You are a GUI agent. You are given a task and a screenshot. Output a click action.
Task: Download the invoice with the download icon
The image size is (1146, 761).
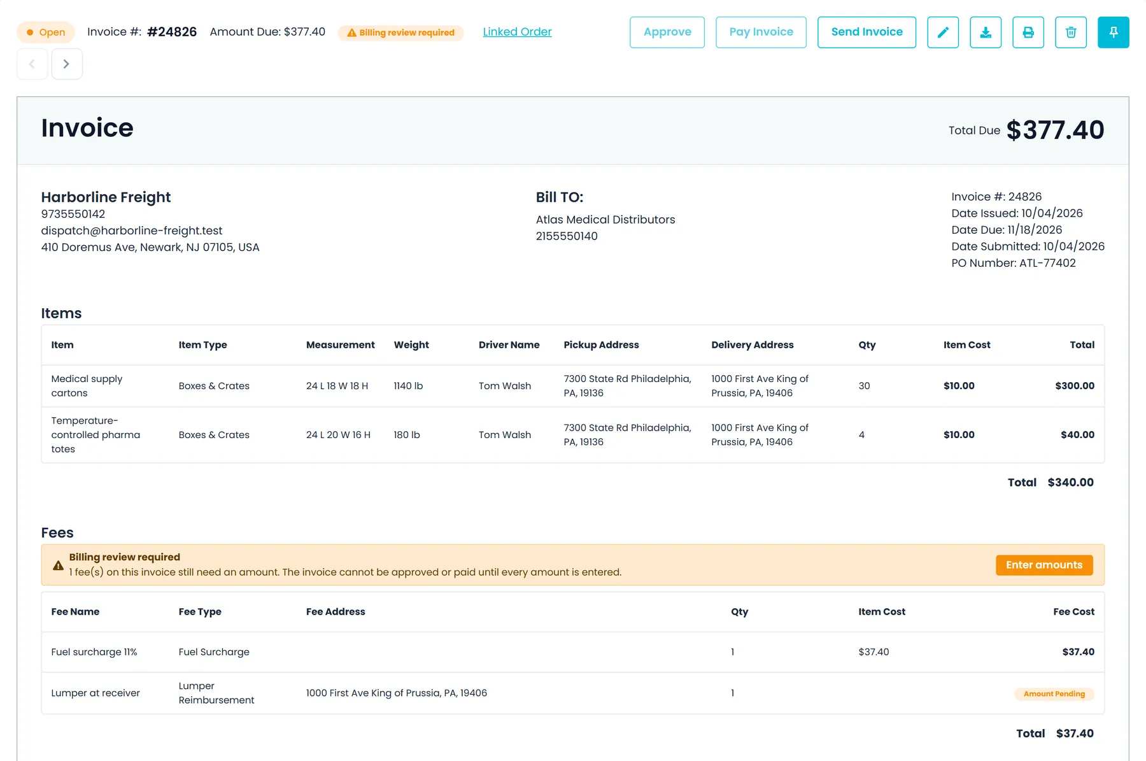[986, 32]
